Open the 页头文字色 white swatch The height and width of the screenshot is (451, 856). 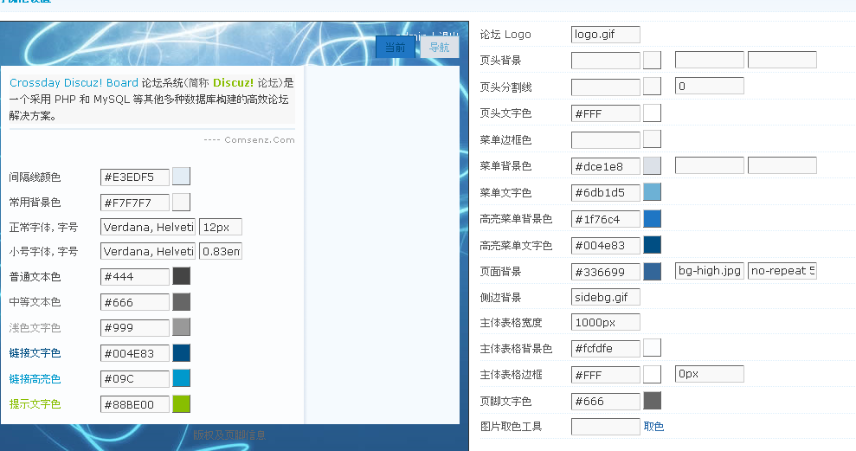pos(652,113)
